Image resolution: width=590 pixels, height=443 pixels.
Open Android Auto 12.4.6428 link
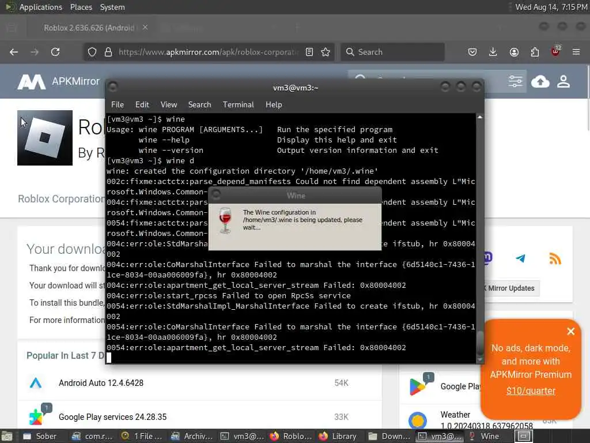coord(101,383)
